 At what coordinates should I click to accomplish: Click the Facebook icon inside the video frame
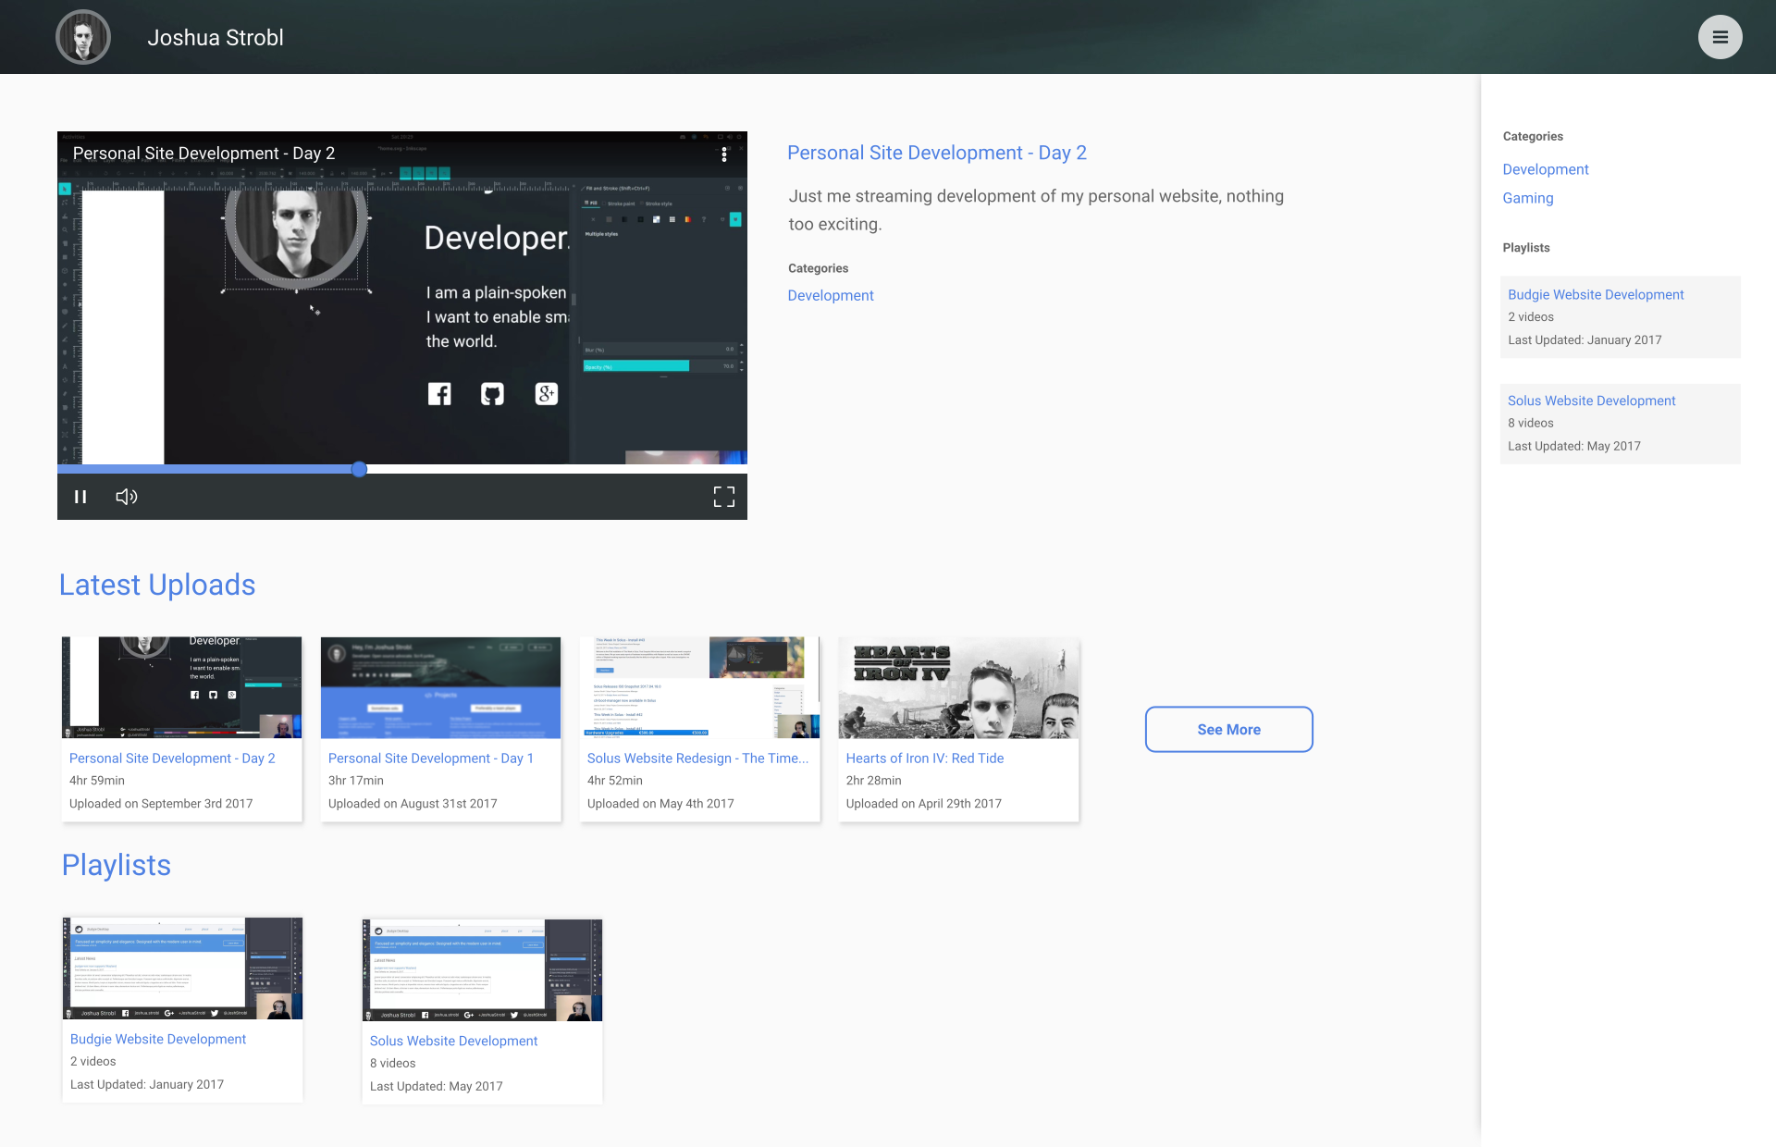[x=439, y=394]
